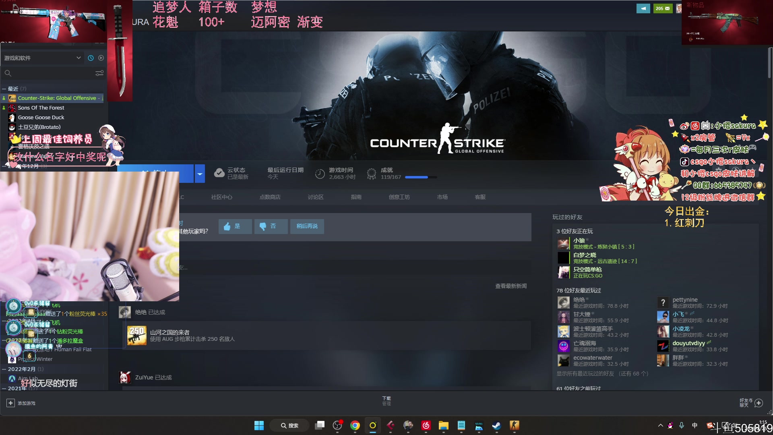Screen dimensions: 773x435
Task: Click the announcements megaphone icon
Action: pyautogui.click(x=643, y=8)
